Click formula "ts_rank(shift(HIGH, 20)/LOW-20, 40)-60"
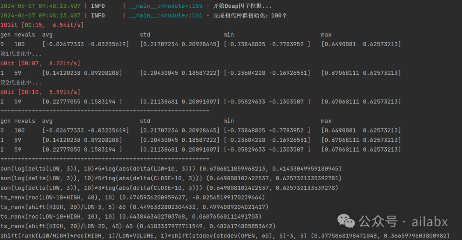Screen dimensions: 462x240 (67, 226)
